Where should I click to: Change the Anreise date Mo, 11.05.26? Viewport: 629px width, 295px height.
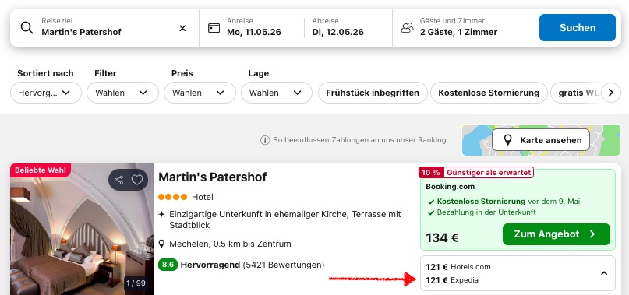click(254, 27)
